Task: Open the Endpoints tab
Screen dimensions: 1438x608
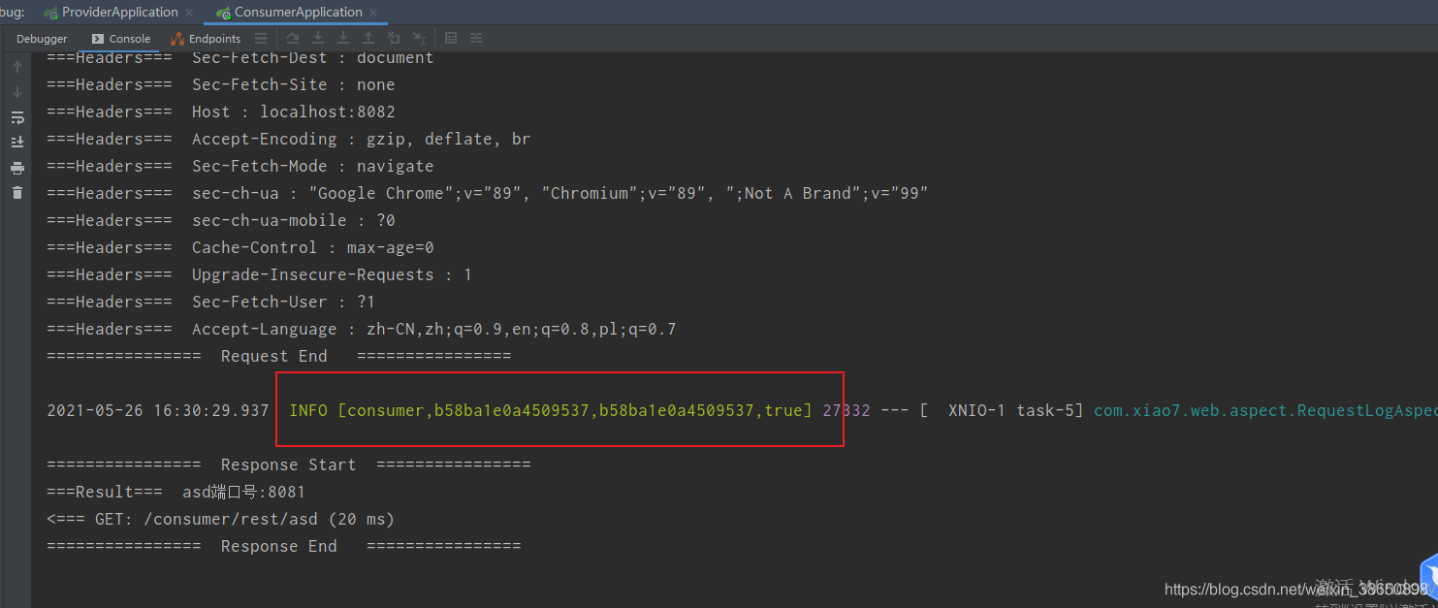Action: pyautogui.click(x=206, y=39)
